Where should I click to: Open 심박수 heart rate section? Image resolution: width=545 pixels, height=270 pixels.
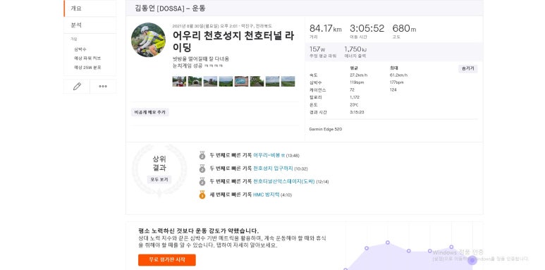pos(80,49)
